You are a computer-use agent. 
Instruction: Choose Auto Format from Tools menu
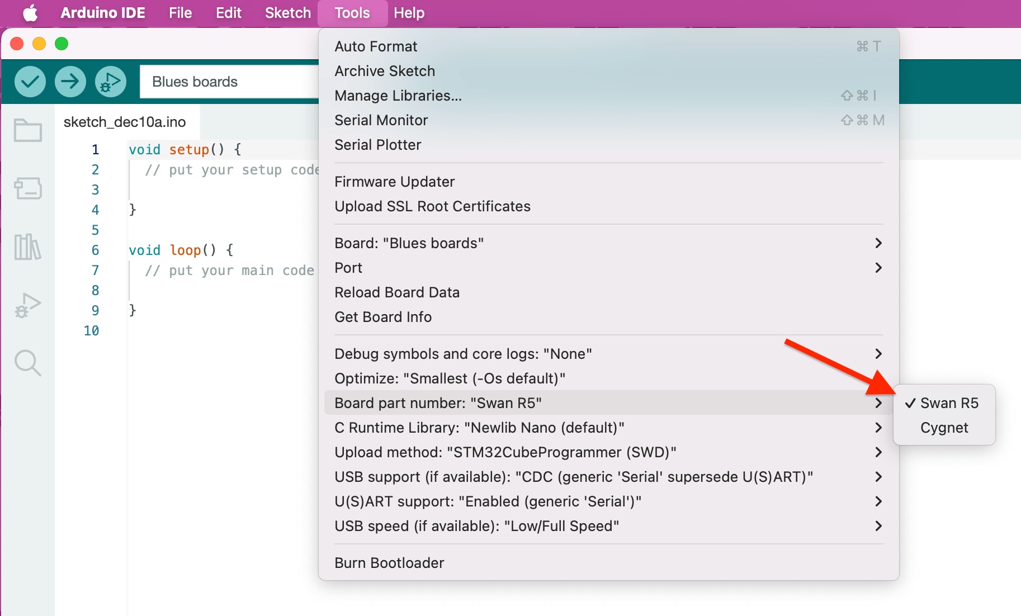608,46
